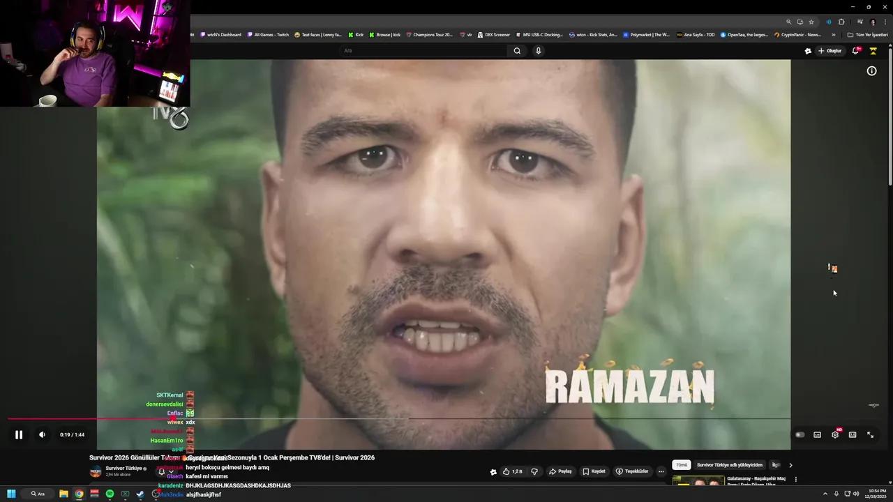
Task: Open the Kick bookmark
Action: 355,34
